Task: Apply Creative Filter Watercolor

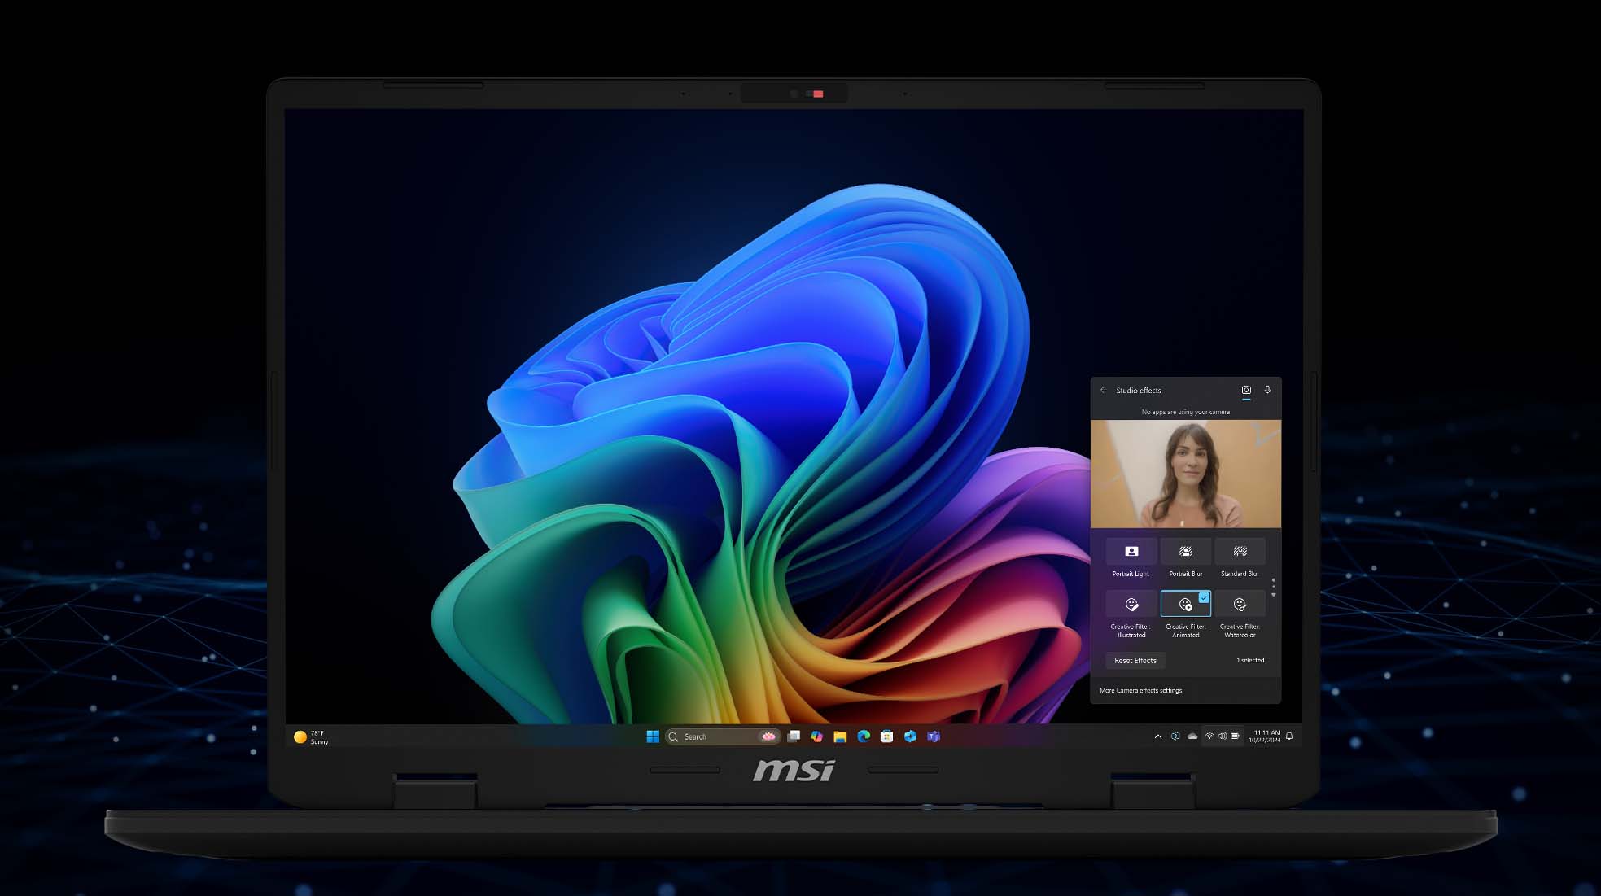Action: pos(1240,605)
